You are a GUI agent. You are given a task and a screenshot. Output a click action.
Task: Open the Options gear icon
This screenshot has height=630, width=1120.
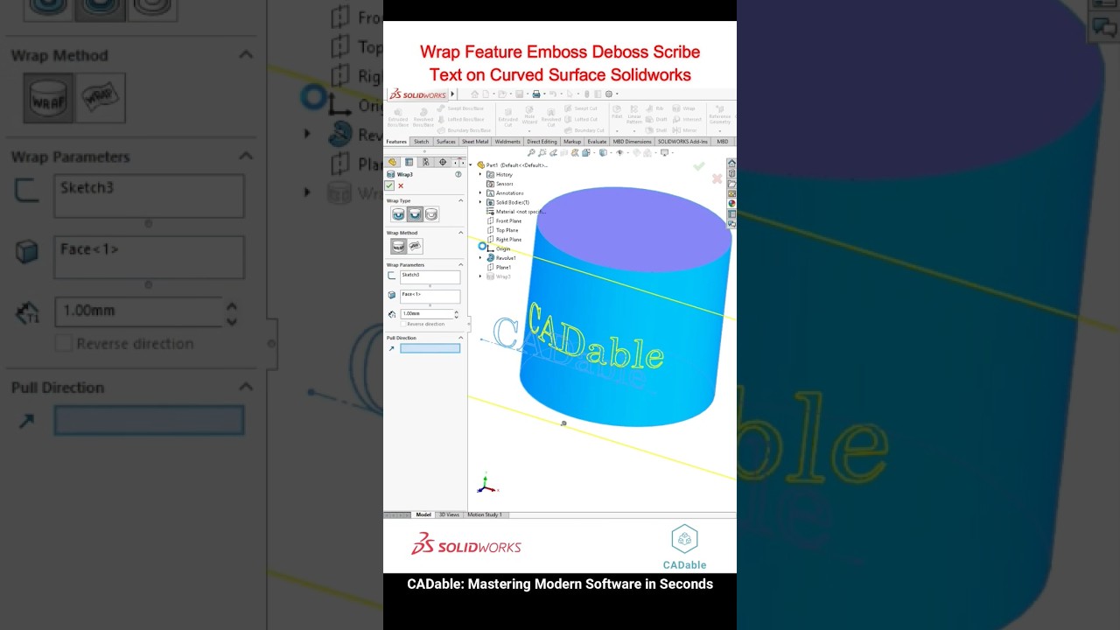point(609,94)
